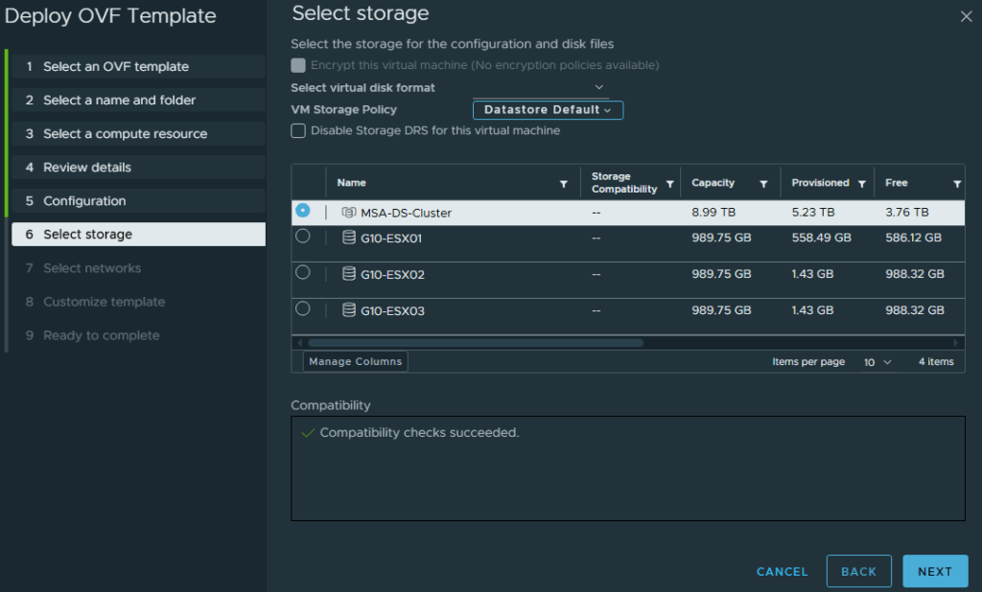The image size is (982, 592).
Task: Click the Storage Compatibility filter icon
Action: [671, 182]
